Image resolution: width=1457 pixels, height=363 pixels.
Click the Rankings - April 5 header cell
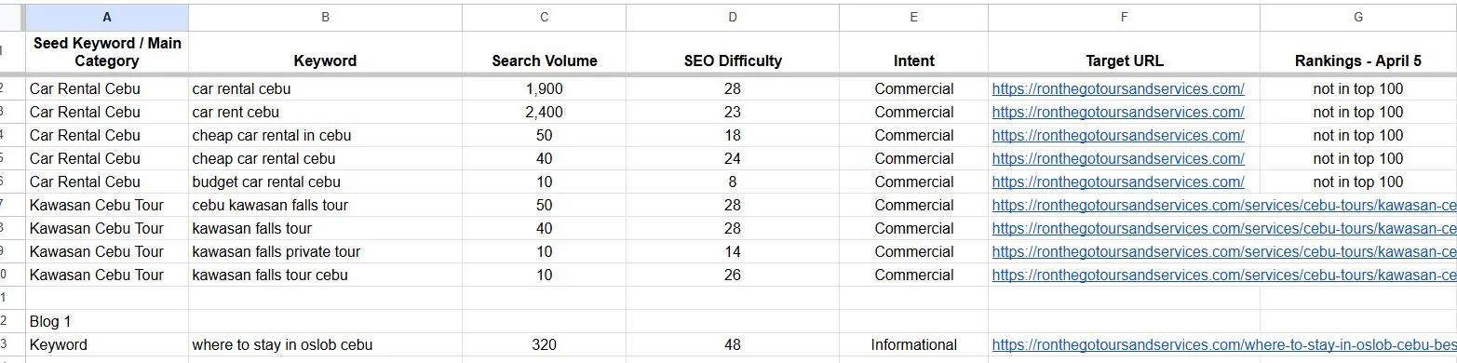(1358, 52)
